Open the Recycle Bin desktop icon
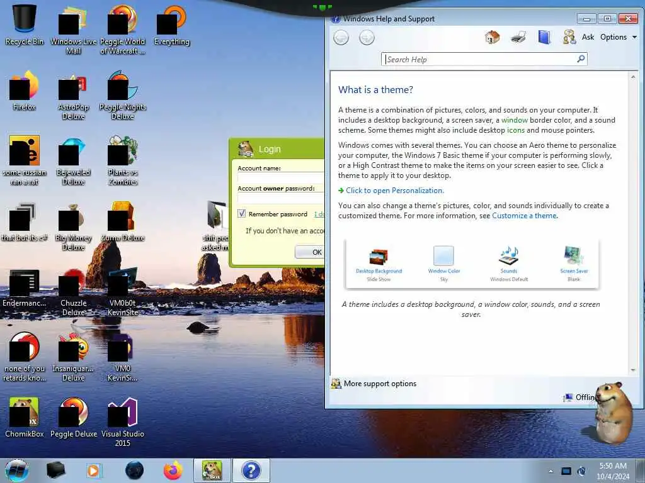The width and height of the screenshot is (645, 483). (25, 25)
